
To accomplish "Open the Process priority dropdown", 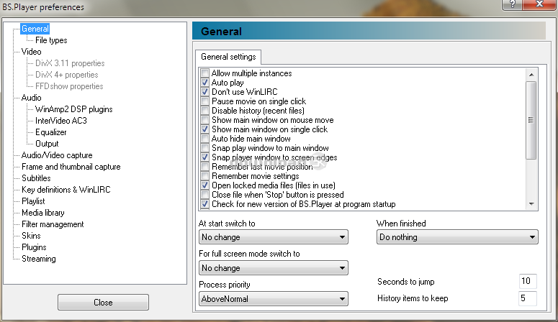I will tap(274, 299).
